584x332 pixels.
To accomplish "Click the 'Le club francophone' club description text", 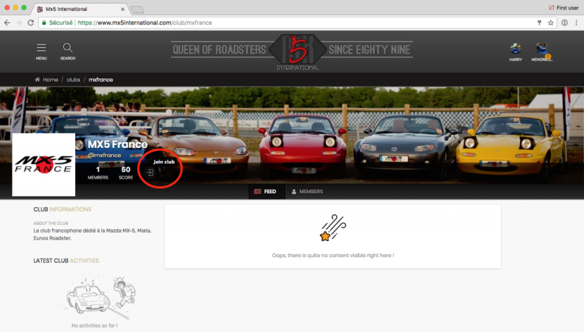I will pyautogui.click(x=92, y=234).
